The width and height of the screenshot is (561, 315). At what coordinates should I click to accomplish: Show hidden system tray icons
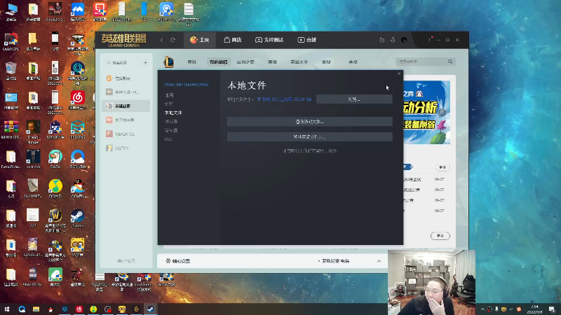482,309
